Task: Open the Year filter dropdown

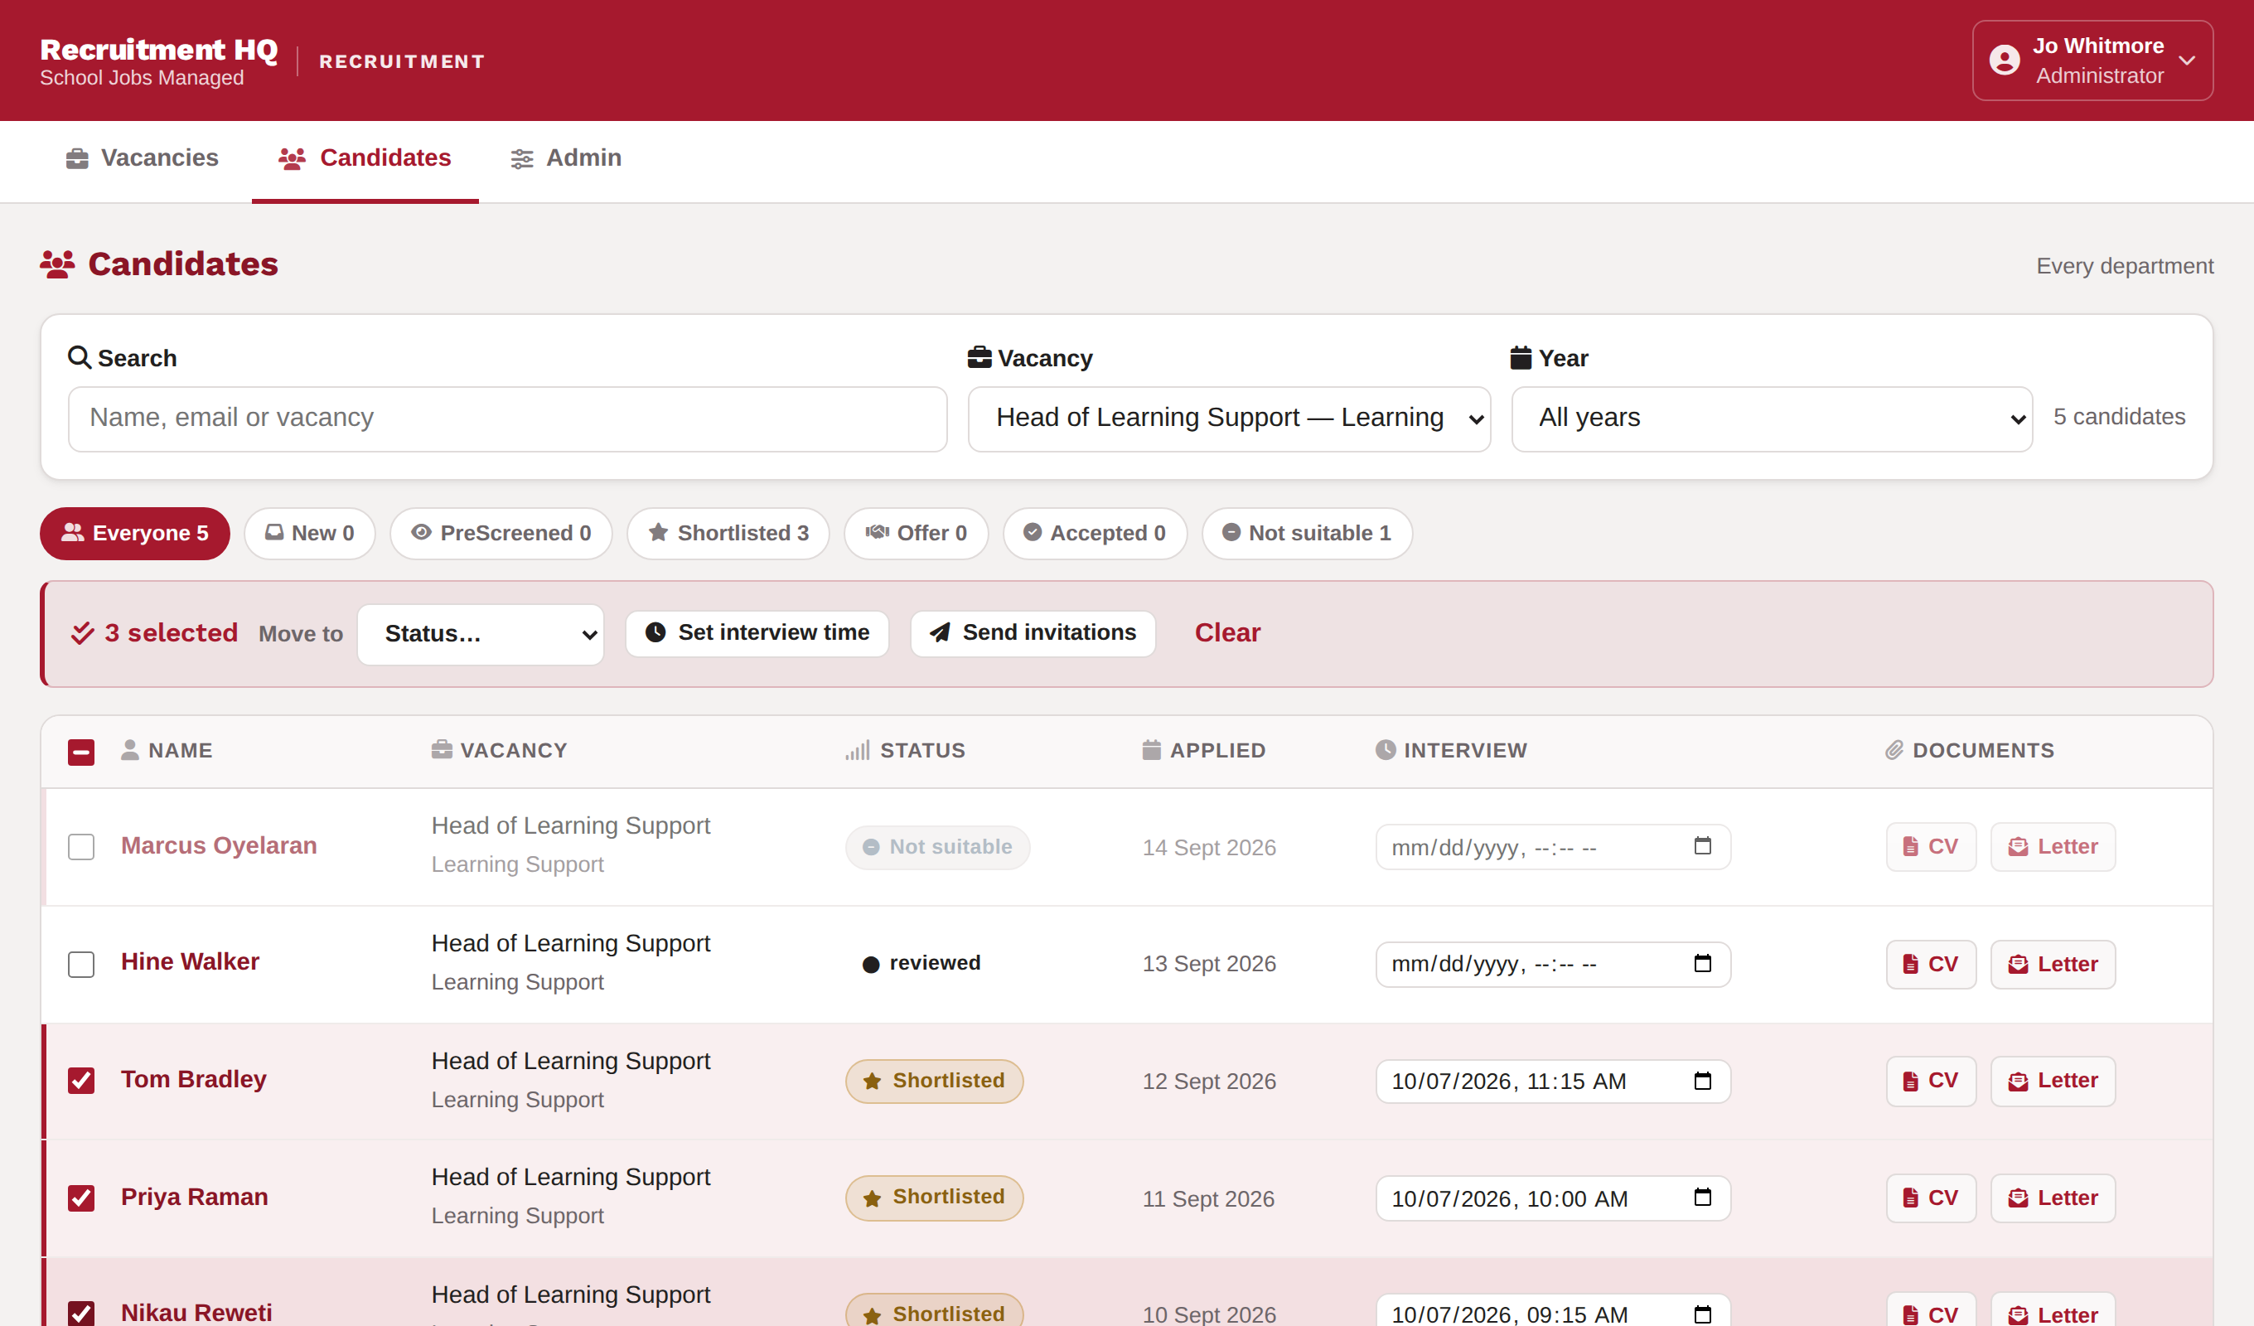Action: (x=1771, y=419)
